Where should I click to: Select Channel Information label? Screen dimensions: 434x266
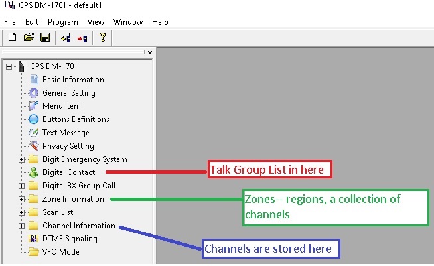tap(79, 226)
